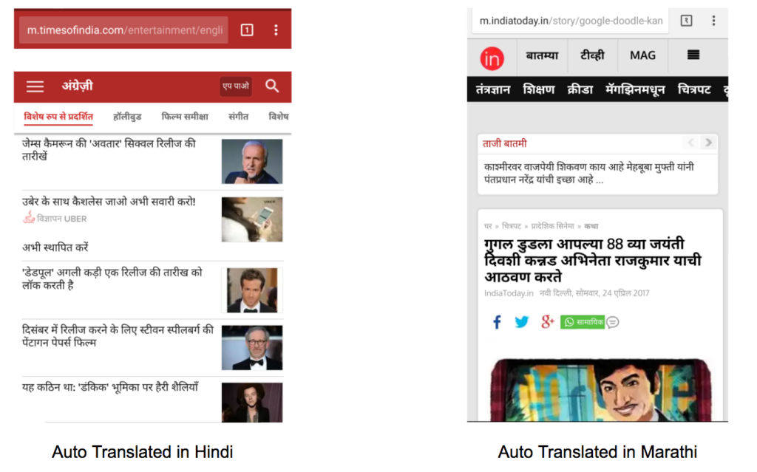
Task: Switch to the हॉलीवुड tab
Action: (x=127, y=117)
